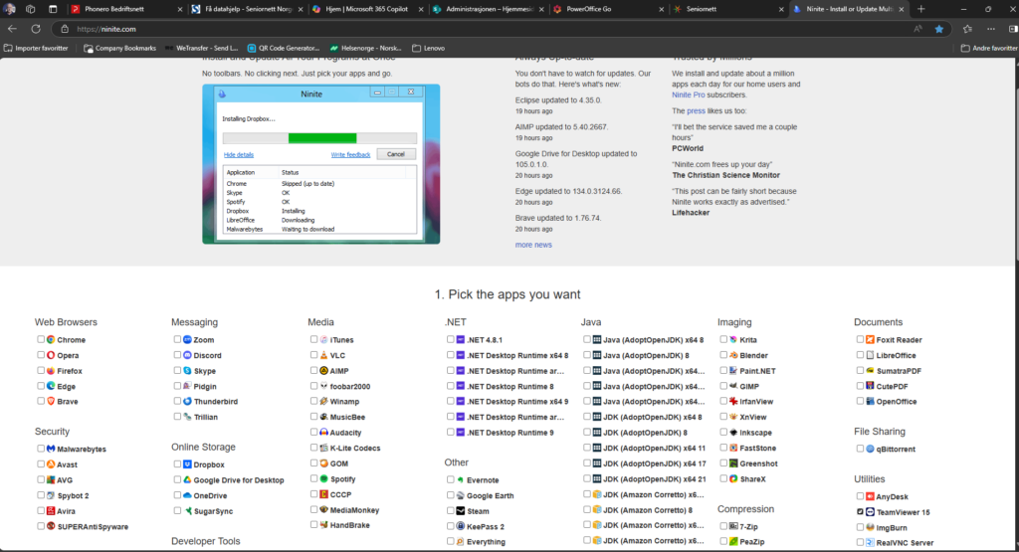
Task: Open the more news link
Action: pyautogui.click(x=533, y=245)
